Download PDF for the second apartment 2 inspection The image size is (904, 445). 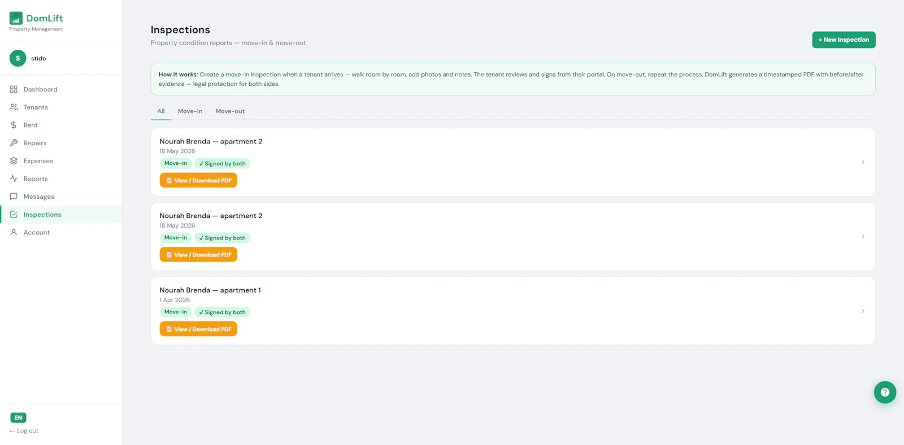[x=198, y=255]
